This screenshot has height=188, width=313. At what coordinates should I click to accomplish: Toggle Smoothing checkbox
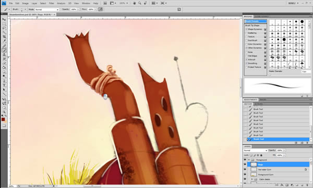247,63
